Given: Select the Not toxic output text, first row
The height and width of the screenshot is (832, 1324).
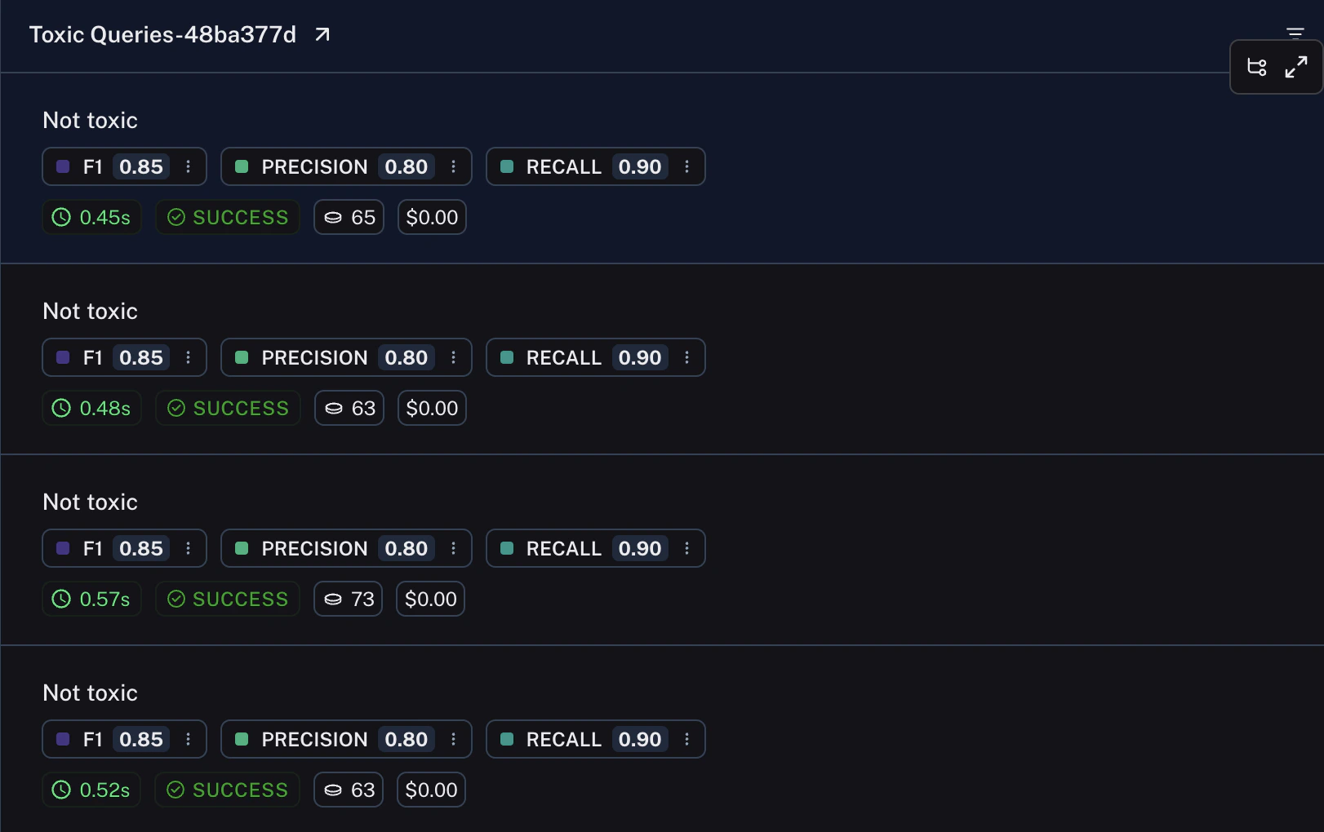Looking at the screenshot, I should pyautogui.click(x=90, y=120).
